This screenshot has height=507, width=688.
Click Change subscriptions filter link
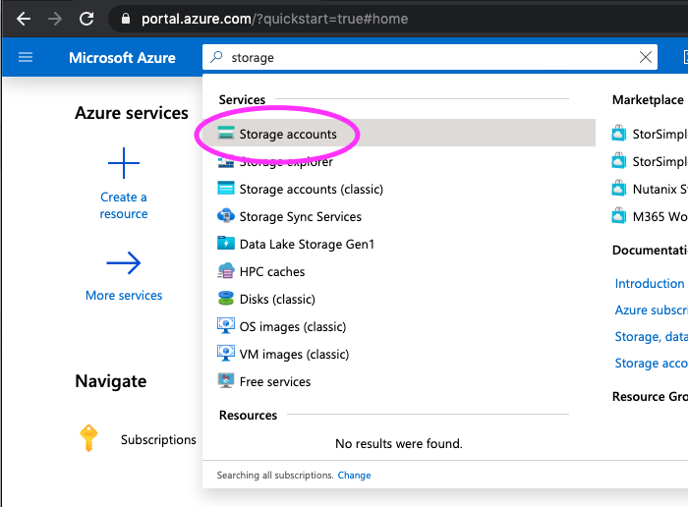click(x=354, y=475)
